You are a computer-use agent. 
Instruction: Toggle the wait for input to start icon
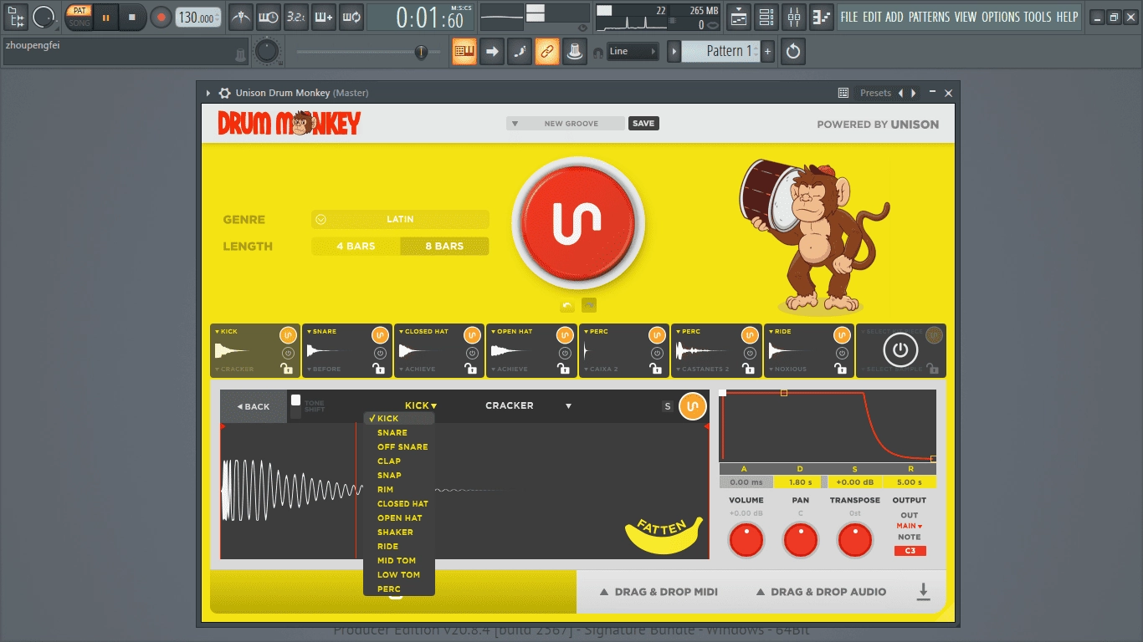point(268,16)
